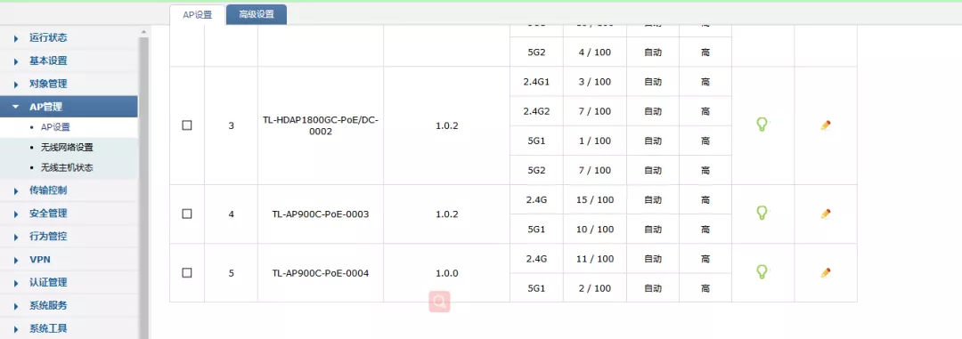The image size is (962, 339).
Task: Expand the 传输控制 menu
Action: pyautogui.click(x=69, y=190)
